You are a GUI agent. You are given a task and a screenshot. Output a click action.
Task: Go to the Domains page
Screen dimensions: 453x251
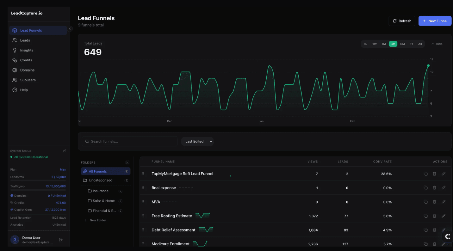27,70
